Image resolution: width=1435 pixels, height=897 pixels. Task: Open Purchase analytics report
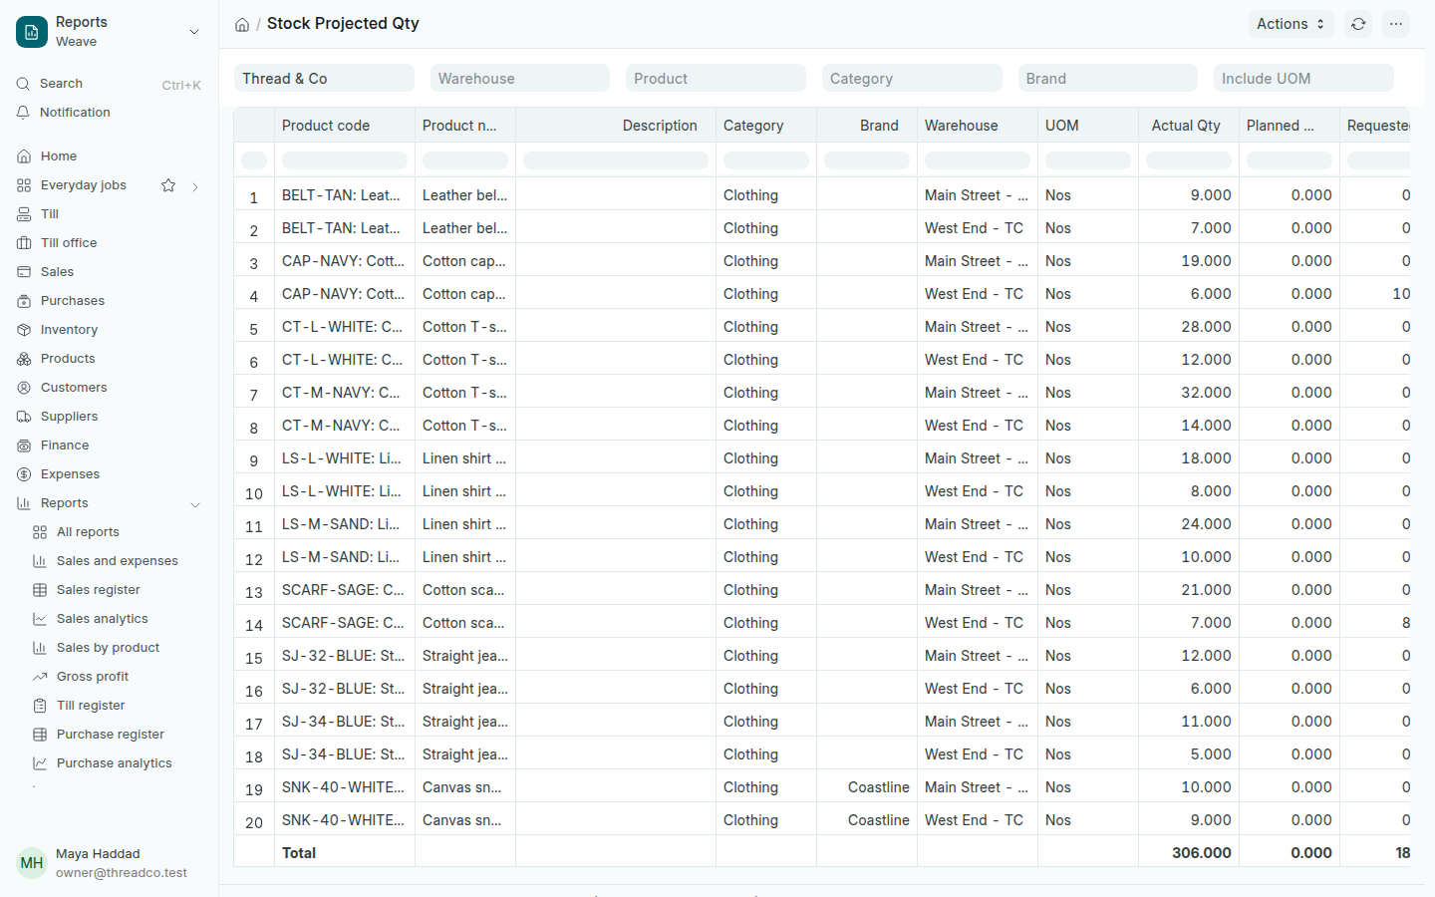coord(117,763)
